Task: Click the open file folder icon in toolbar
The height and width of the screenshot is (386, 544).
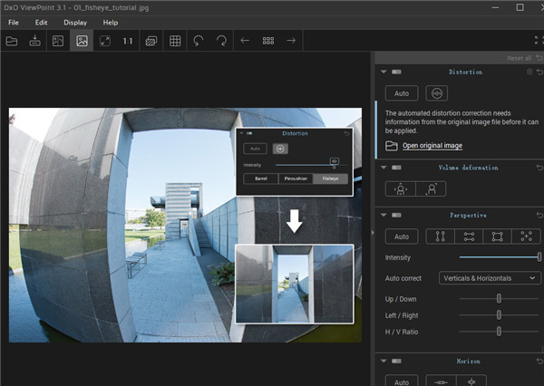Action: coord(12,41)
